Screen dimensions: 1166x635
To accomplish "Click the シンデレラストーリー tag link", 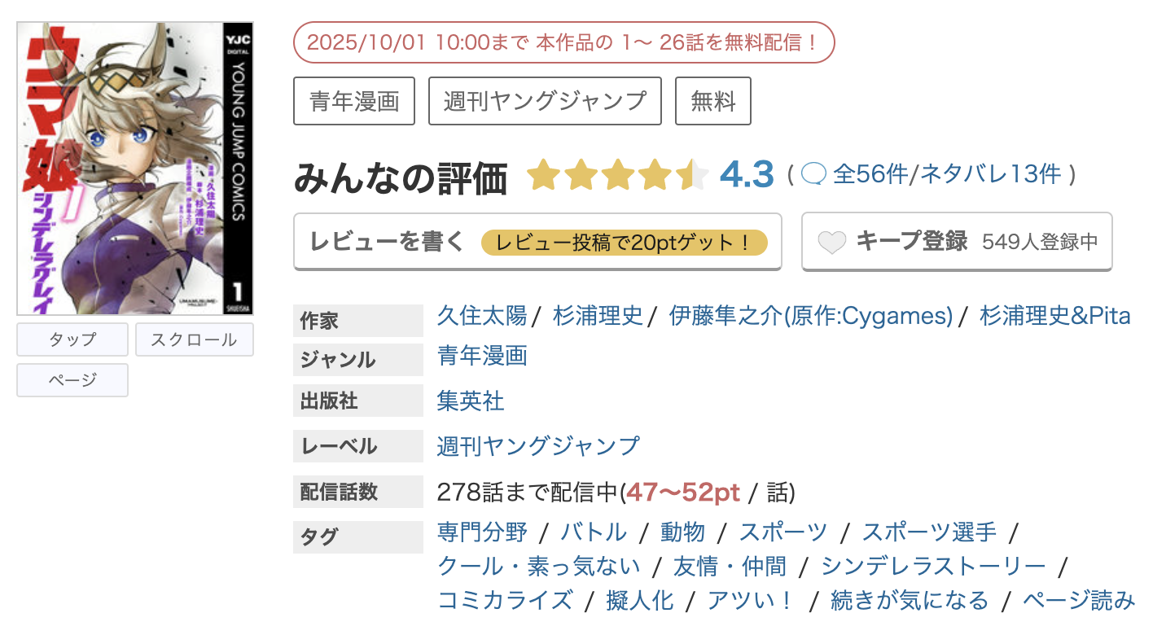I will (x=933, y=566).
